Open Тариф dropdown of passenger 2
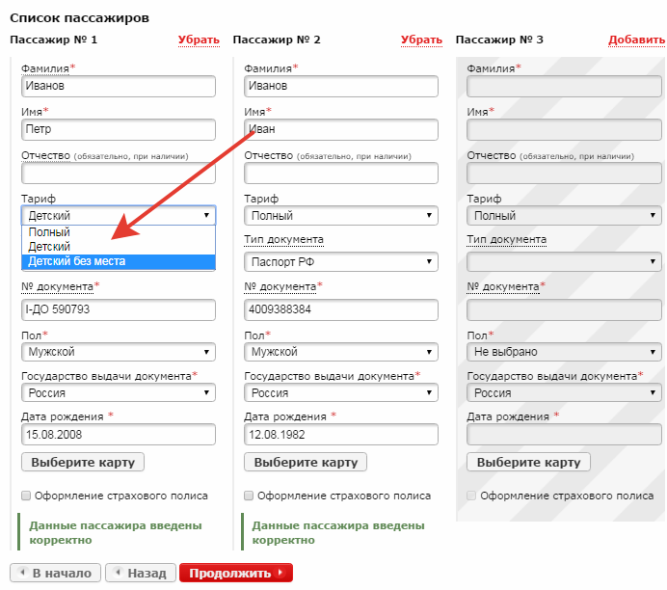Viewport: 667px width, 590px height. [341, 216]
